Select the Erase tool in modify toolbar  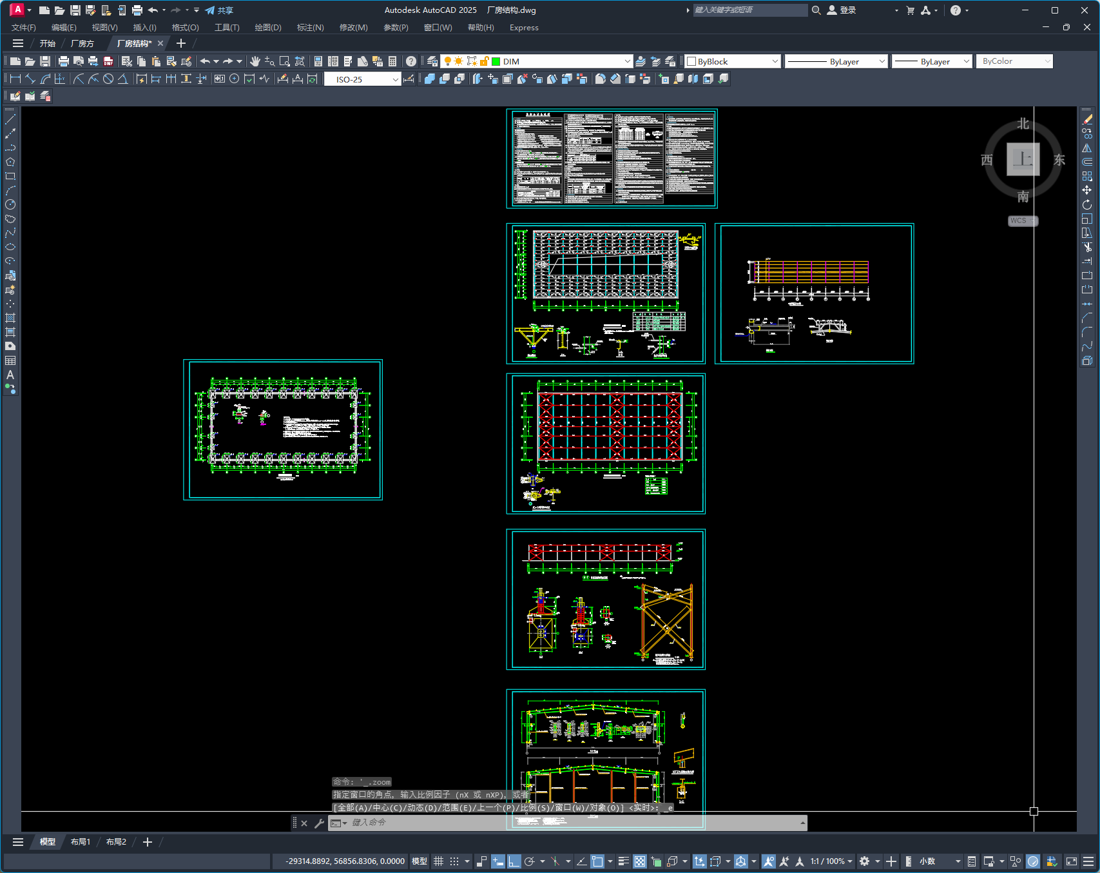1087,119
